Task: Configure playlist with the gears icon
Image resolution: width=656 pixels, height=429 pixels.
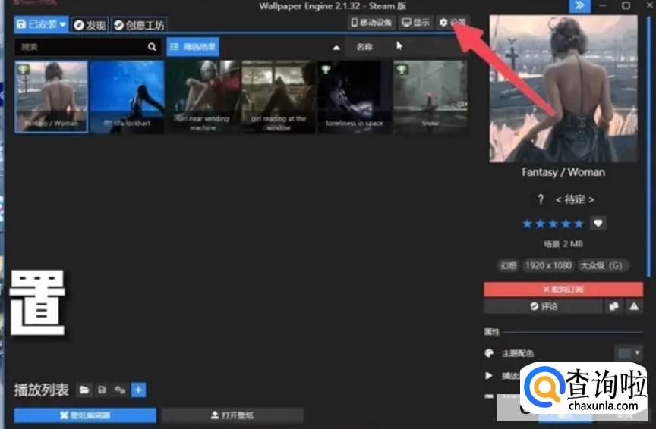Action: click(120, 390)
